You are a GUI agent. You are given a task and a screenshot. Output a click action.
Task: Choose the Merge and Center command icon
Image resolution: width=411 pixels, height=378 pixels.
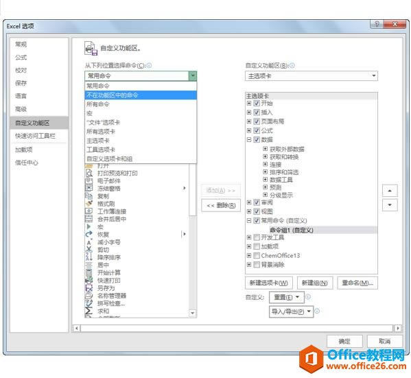(x=89, y=219)
